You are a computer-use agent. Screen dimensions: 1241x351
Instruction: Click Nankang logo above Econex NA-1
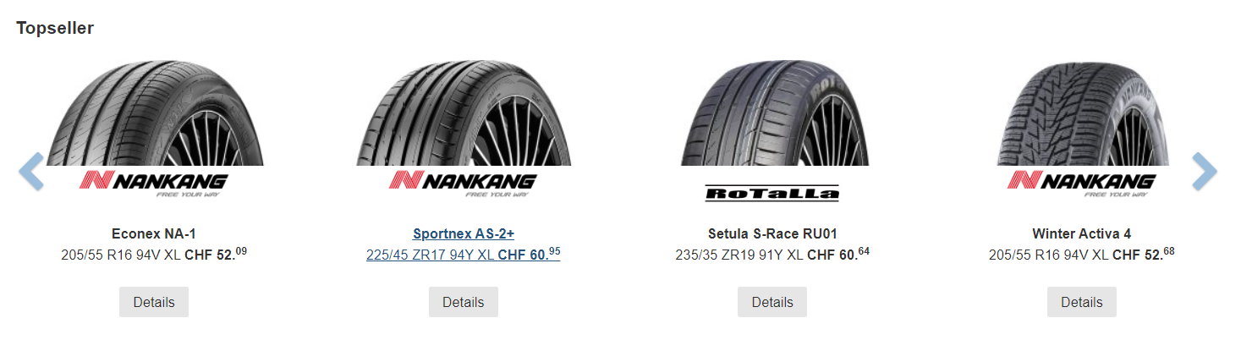tap(154, 184)
